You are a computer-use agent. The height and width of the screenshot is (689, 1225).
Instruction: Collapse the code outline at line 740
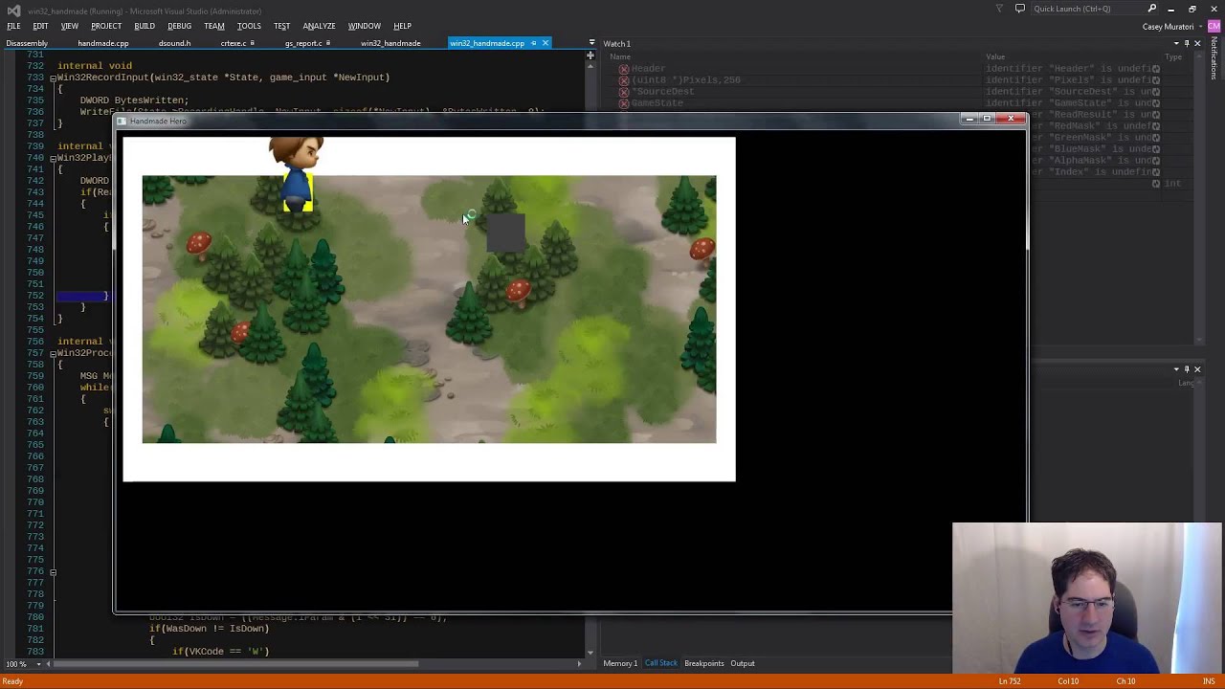53,158
